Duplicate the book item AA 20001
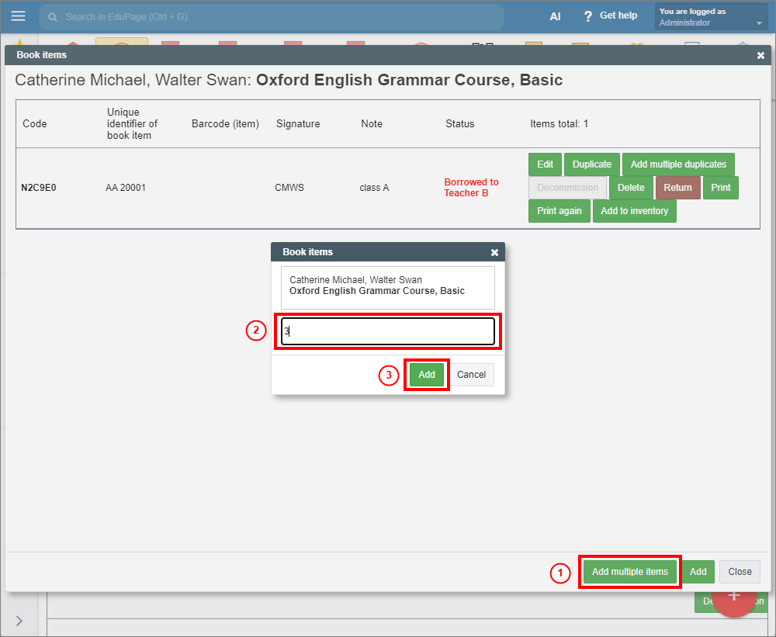The width and height of the screenshot is (776, 637). click(x=592, y=164)
